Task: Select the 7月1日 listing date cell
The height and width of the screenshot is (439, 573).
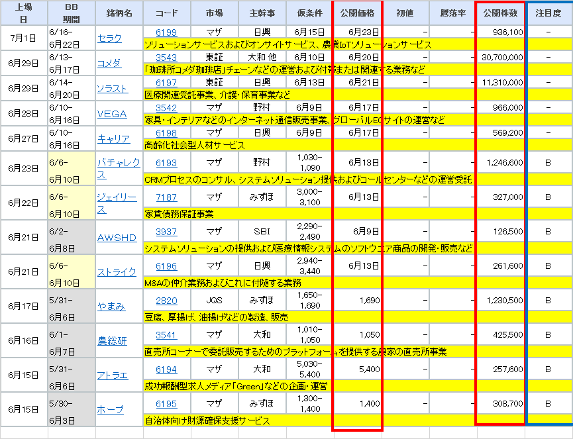Action: click(x=24, y=38)
